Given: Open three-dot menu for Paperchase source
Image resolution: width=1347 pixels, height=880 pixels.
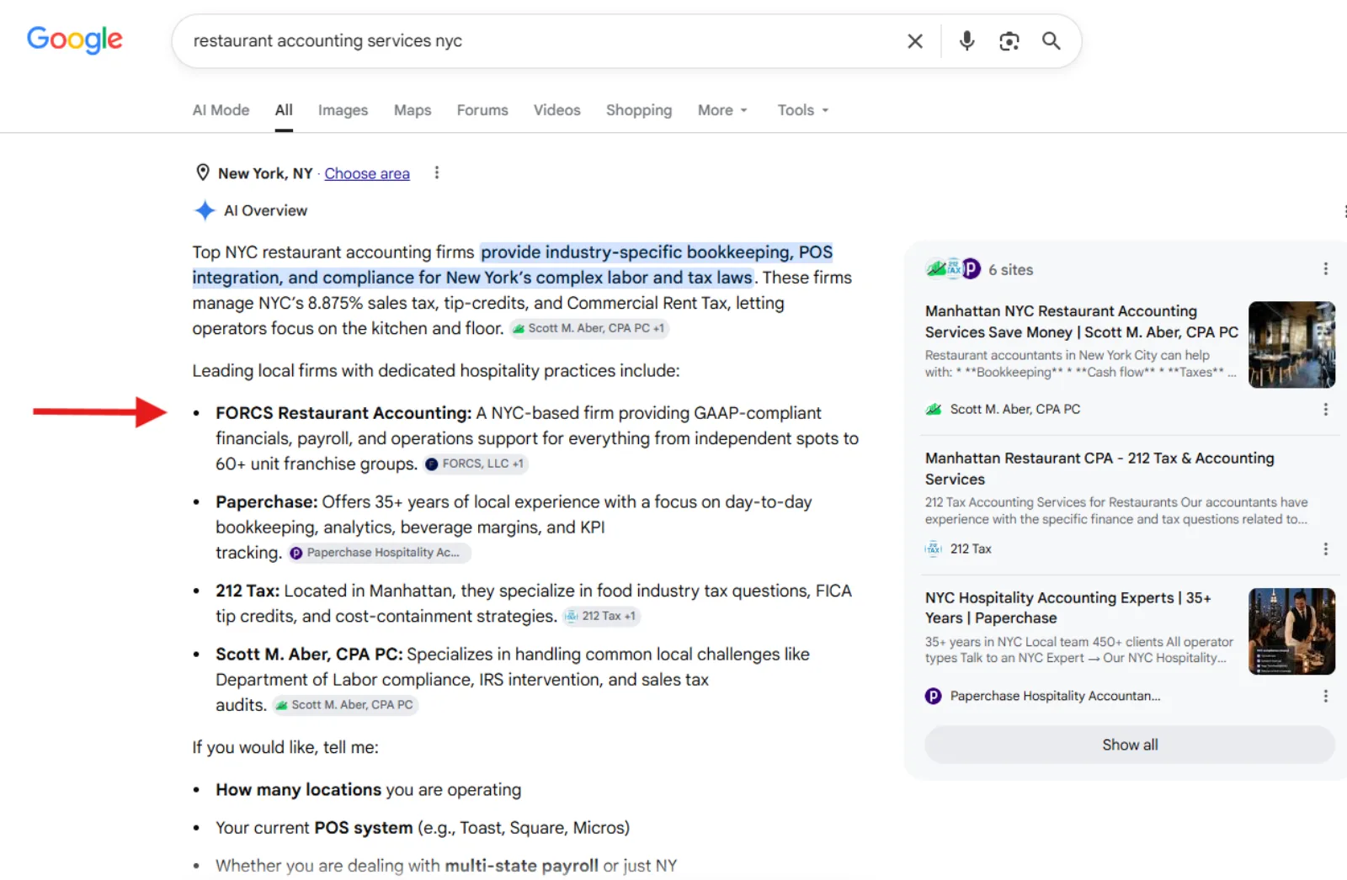Looking at the screenshot, I should click(1325, 696).
